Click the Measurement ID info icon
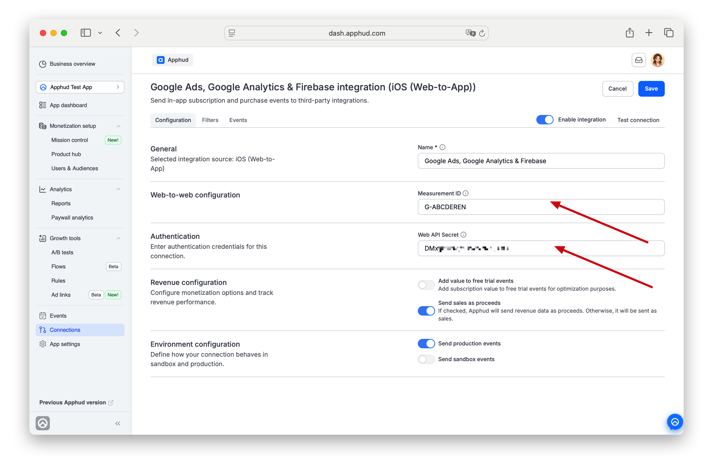 tap(466, 194)
